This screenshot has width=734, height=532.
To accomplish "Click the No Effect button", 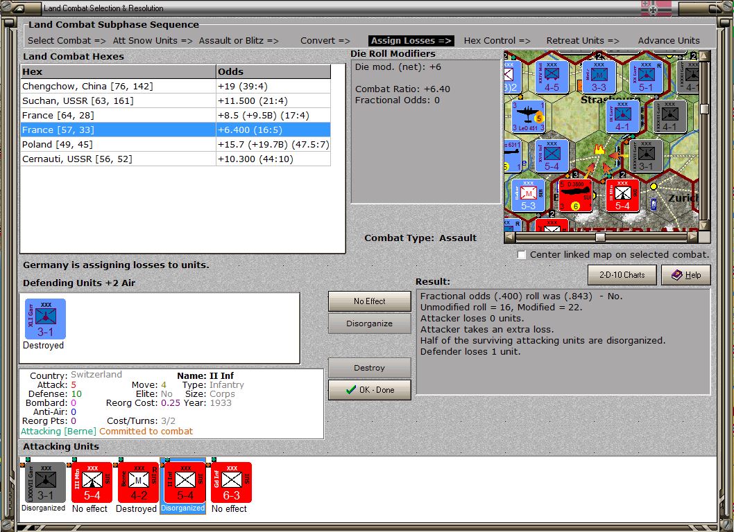I will [x=369, y=301].
